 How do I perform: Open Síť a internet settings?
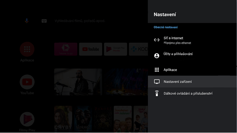coord(192,40)
